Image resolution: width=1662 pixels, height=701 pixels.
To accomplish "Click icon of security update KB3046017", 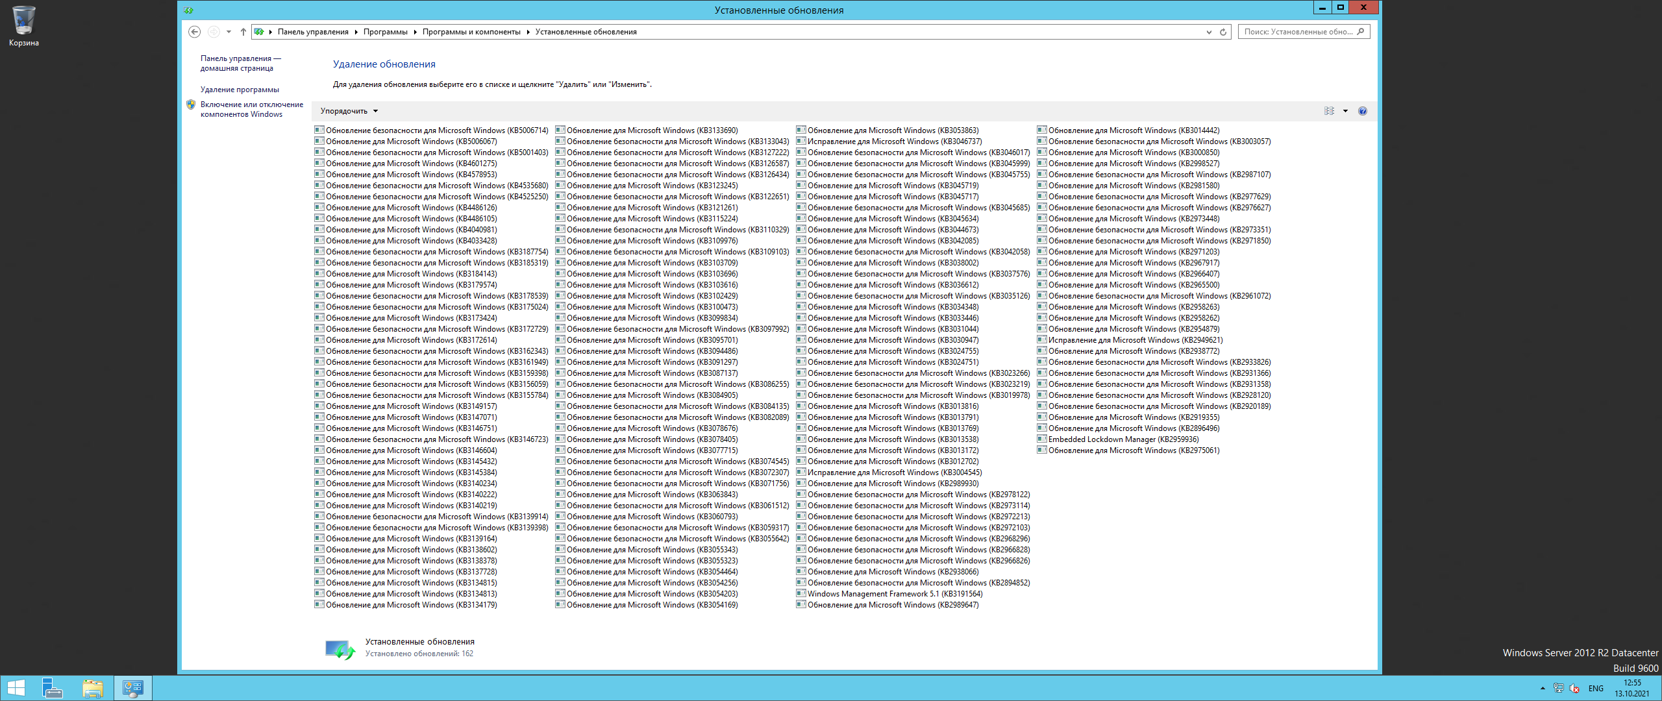I will click(801, 152).
